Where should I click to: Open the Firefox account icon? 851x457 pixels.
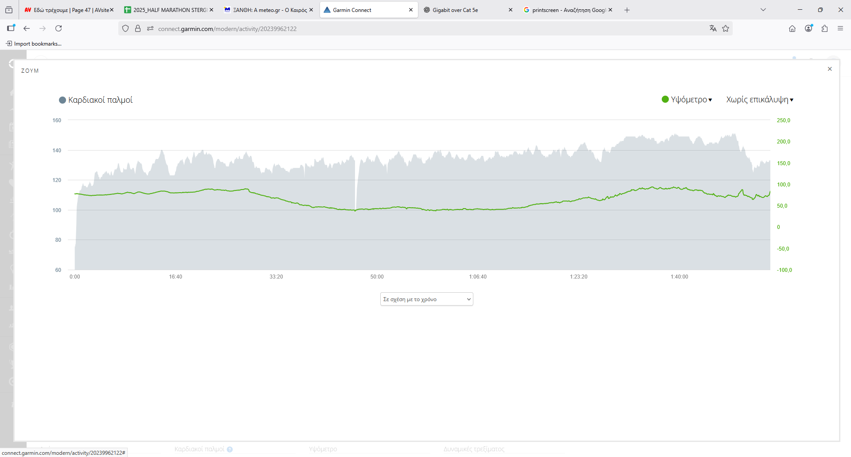808,28
